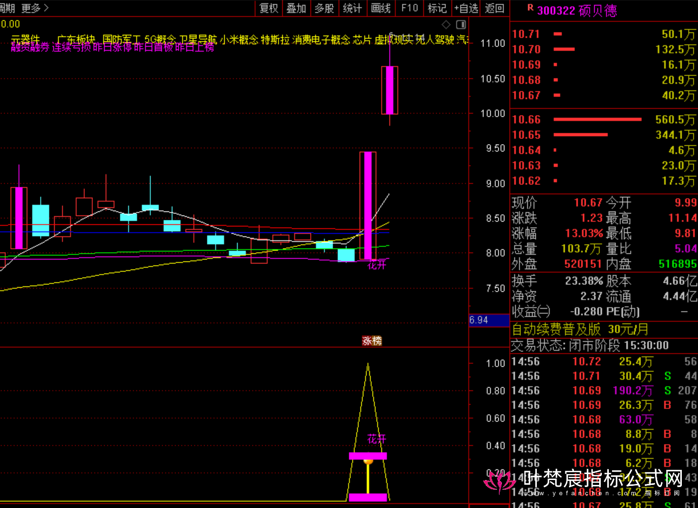Select the 14:56 tick with 190.2万 volume
This screenshot has width=698, height=508.
coord(604,390)
